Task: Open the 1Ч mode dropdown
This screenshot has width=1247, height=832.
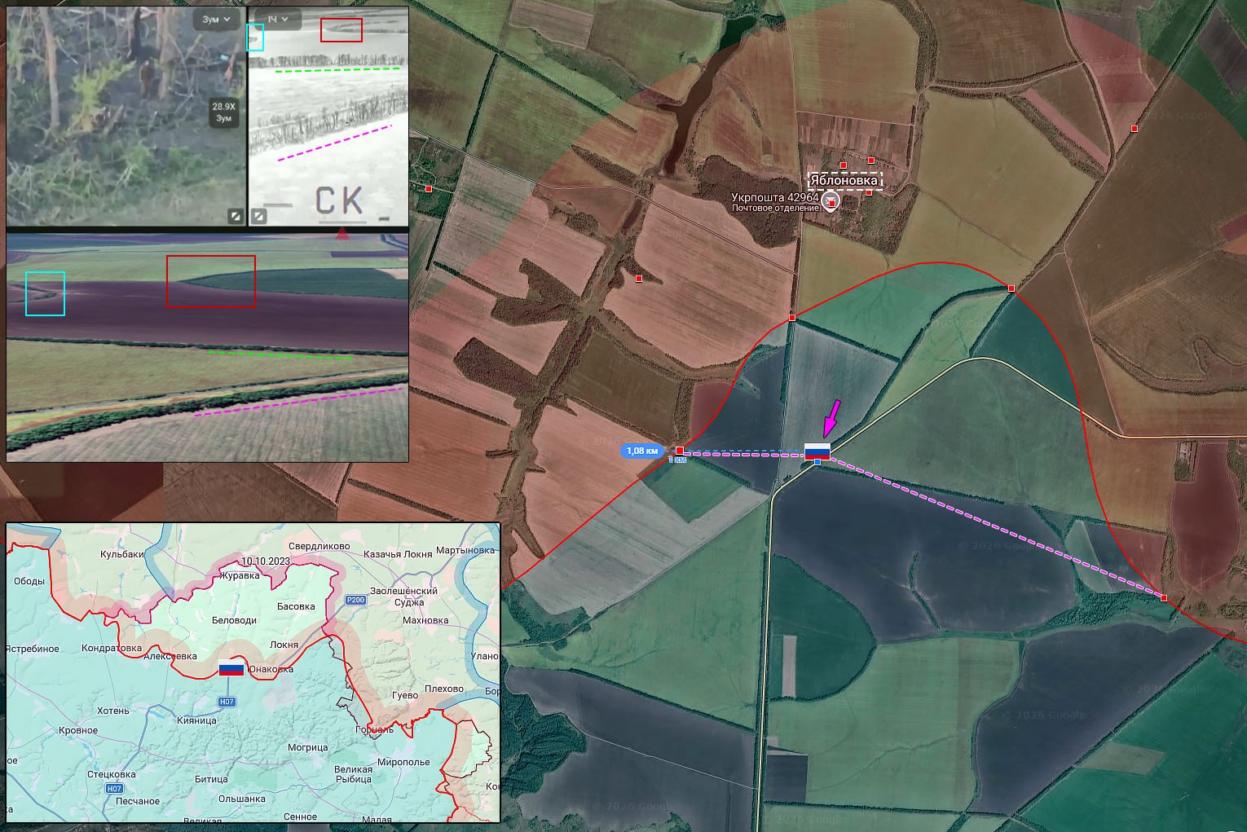Action: [278, 19]
